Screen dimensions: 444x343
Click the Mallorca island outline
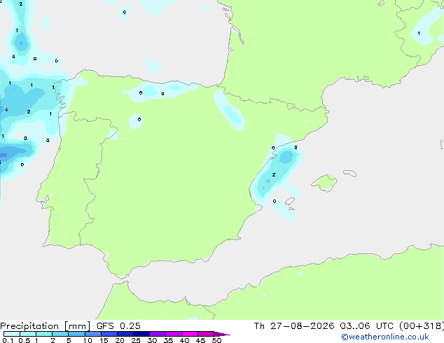[x=324, y=183]
